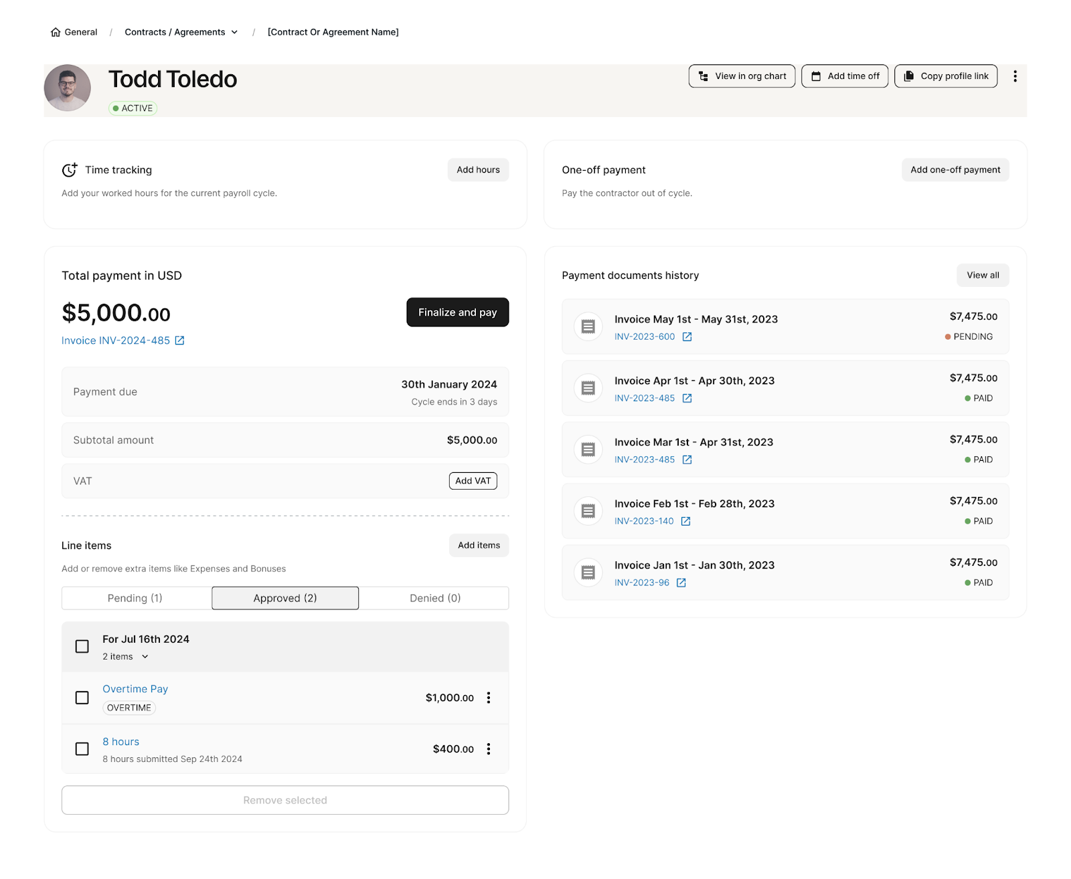Screen dimensions: 1071x879
Task: Click document icon for Invoice May 1st
Action: (588, 326)
